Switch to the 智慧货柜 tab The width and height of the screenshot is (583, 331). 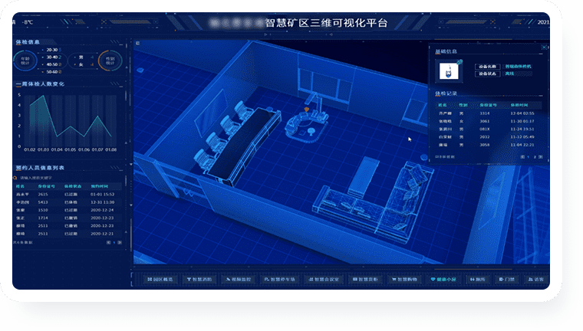click(365, 280)
